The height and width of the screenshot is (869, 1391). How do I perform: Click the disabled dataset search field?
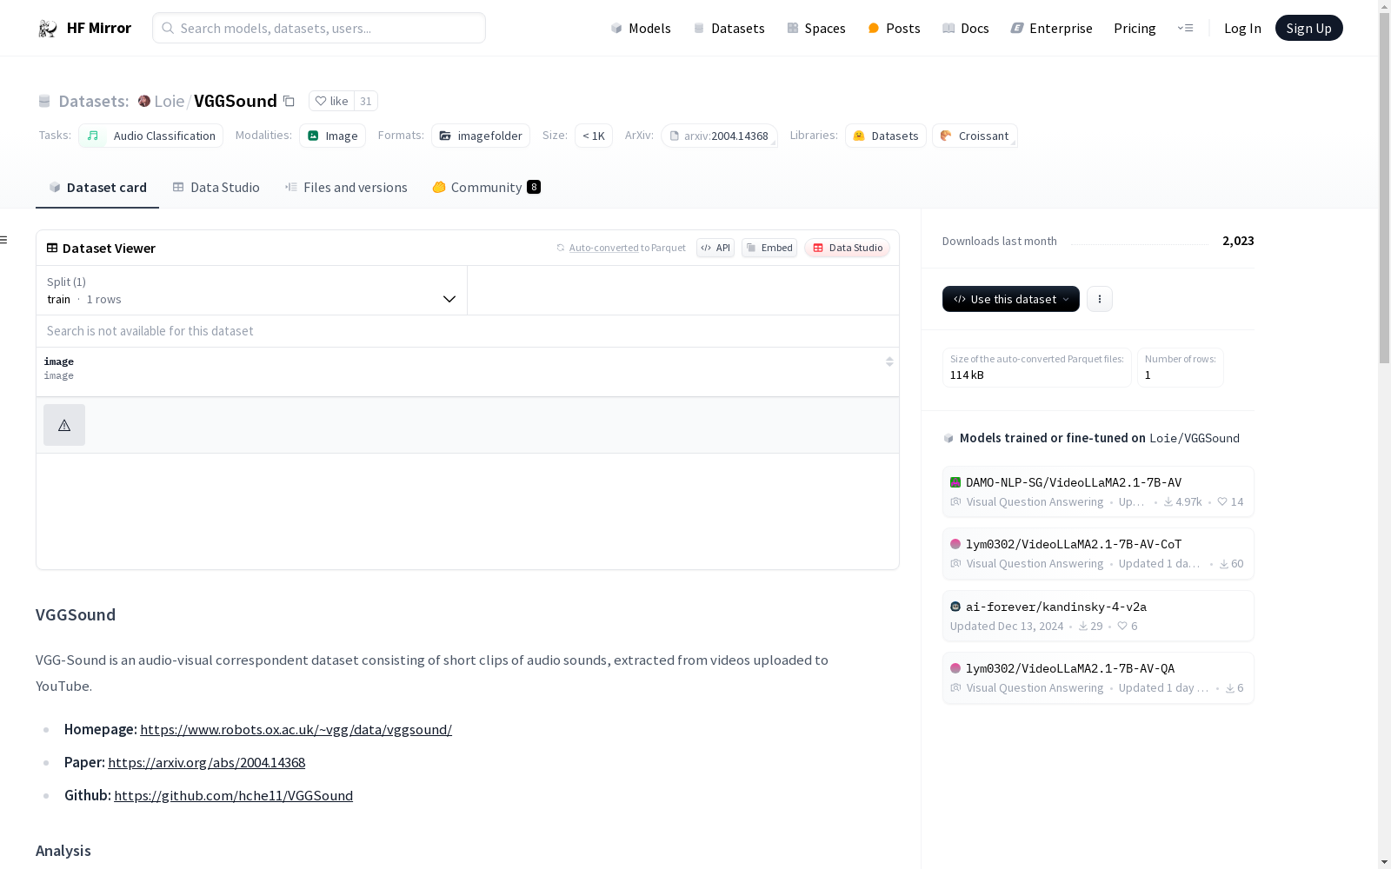[468, 331]
